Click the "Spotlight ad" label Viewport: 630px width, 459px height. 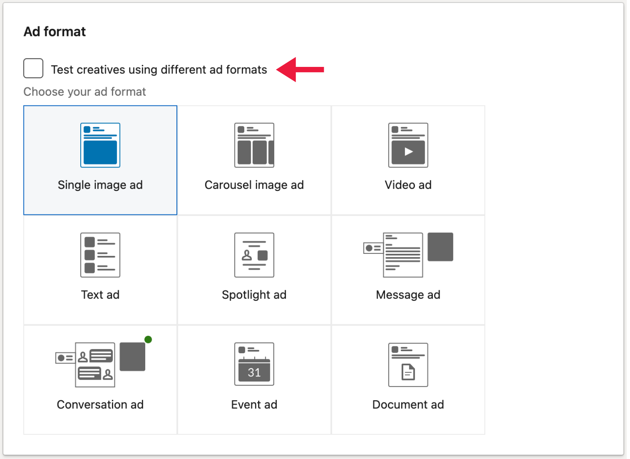point(254,294)
